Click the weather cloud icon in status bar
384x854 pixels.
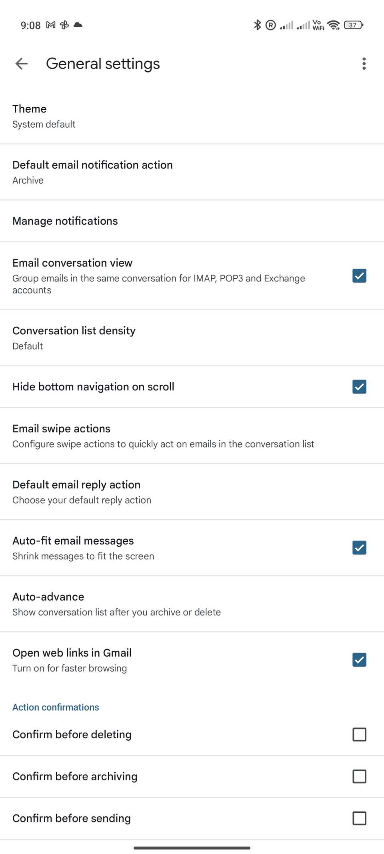tap(78, 25)
